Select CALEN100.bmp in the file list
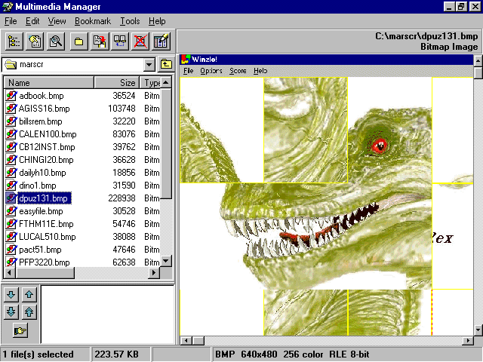The width and height of the screenshot is (483, 362). pyautogui.click(x=45, y=134)
